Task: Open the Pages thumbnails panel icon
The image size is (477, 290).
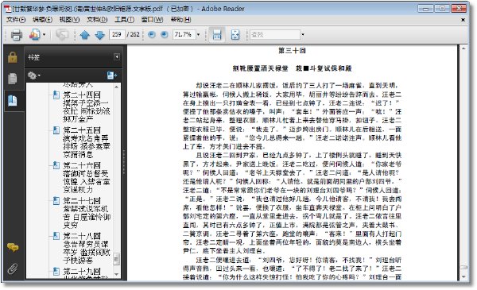Action: point(13,79)
